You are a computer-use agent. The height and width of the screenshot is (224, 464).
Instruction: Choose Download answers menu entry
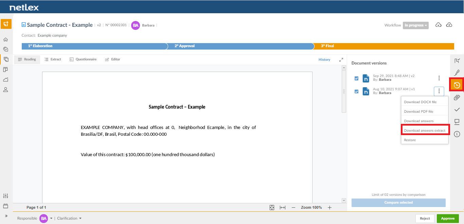tap(425, 121)
